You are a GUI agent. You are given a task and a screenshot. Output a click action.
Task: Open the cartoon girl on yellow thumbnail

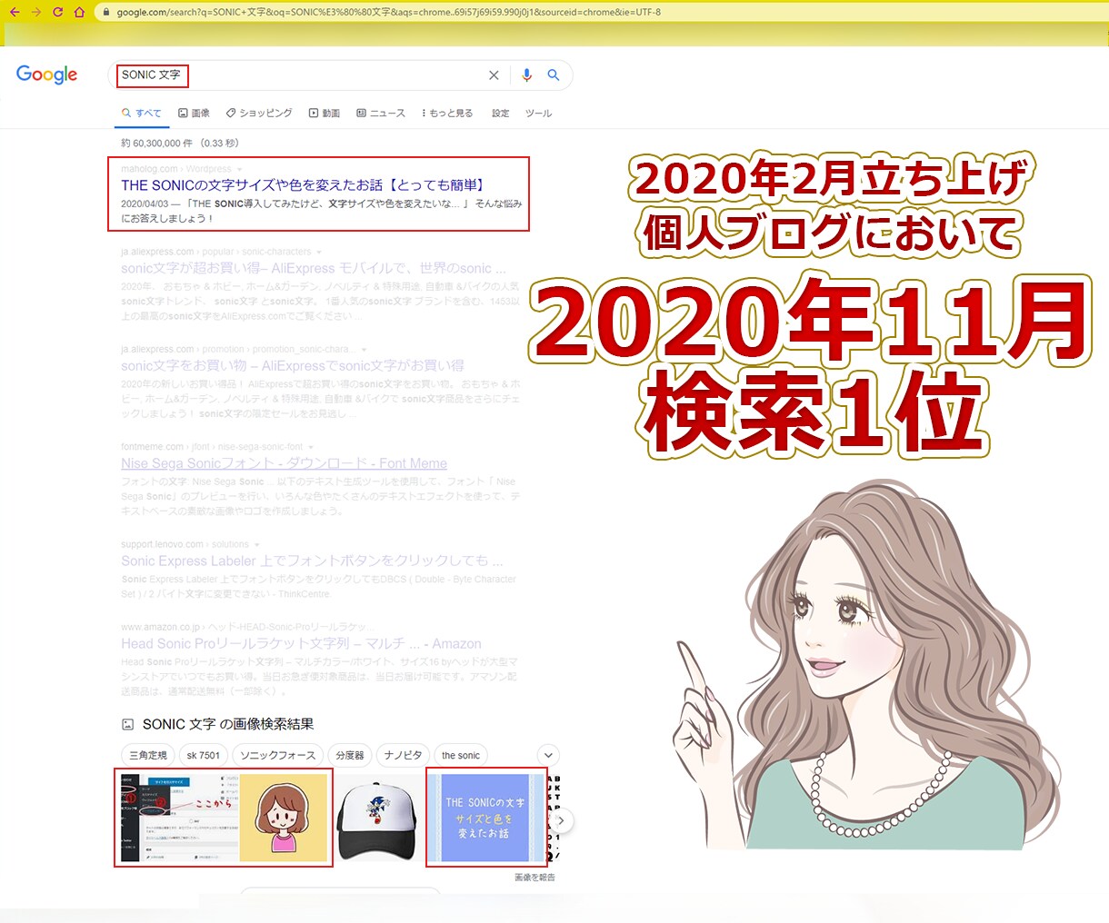click(284, 818)
